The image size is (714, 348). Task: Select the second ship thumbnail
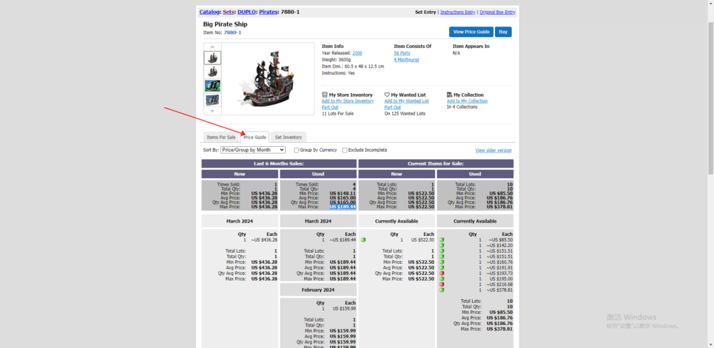(x=212, y=72)
